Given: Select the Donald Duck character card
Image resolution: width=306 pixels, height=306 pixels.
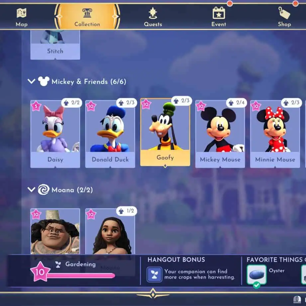Looking at the screenshot, I should [x=110, y=134].
